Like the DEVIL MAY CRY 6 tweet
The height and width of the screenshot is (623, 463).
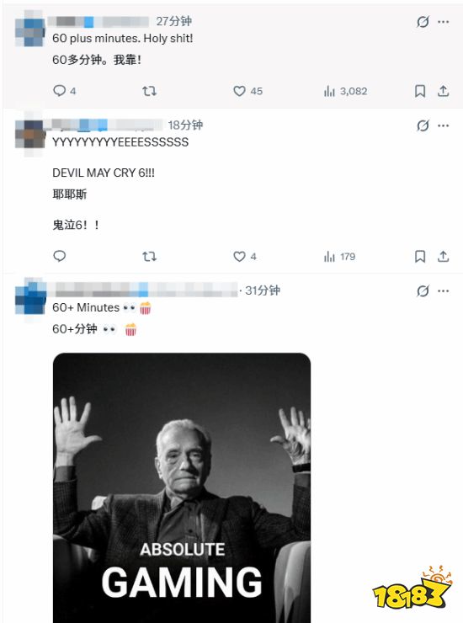click(x=245, y=257)
